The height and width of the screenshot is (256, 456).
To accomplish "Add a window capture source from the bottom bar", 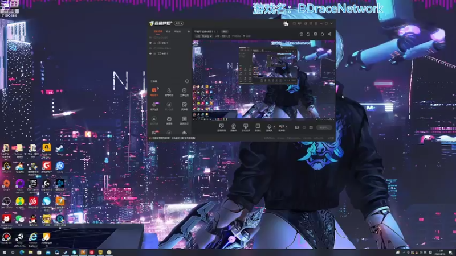I will (x=258, y=127).
